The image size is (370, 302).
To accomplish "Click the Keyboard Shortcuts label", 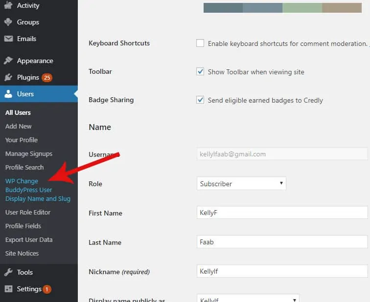I will point(119,43).
